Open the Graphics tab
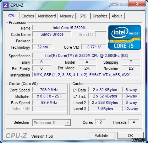Viewport: 148px width, 143px height. click(x=100, y=16)
